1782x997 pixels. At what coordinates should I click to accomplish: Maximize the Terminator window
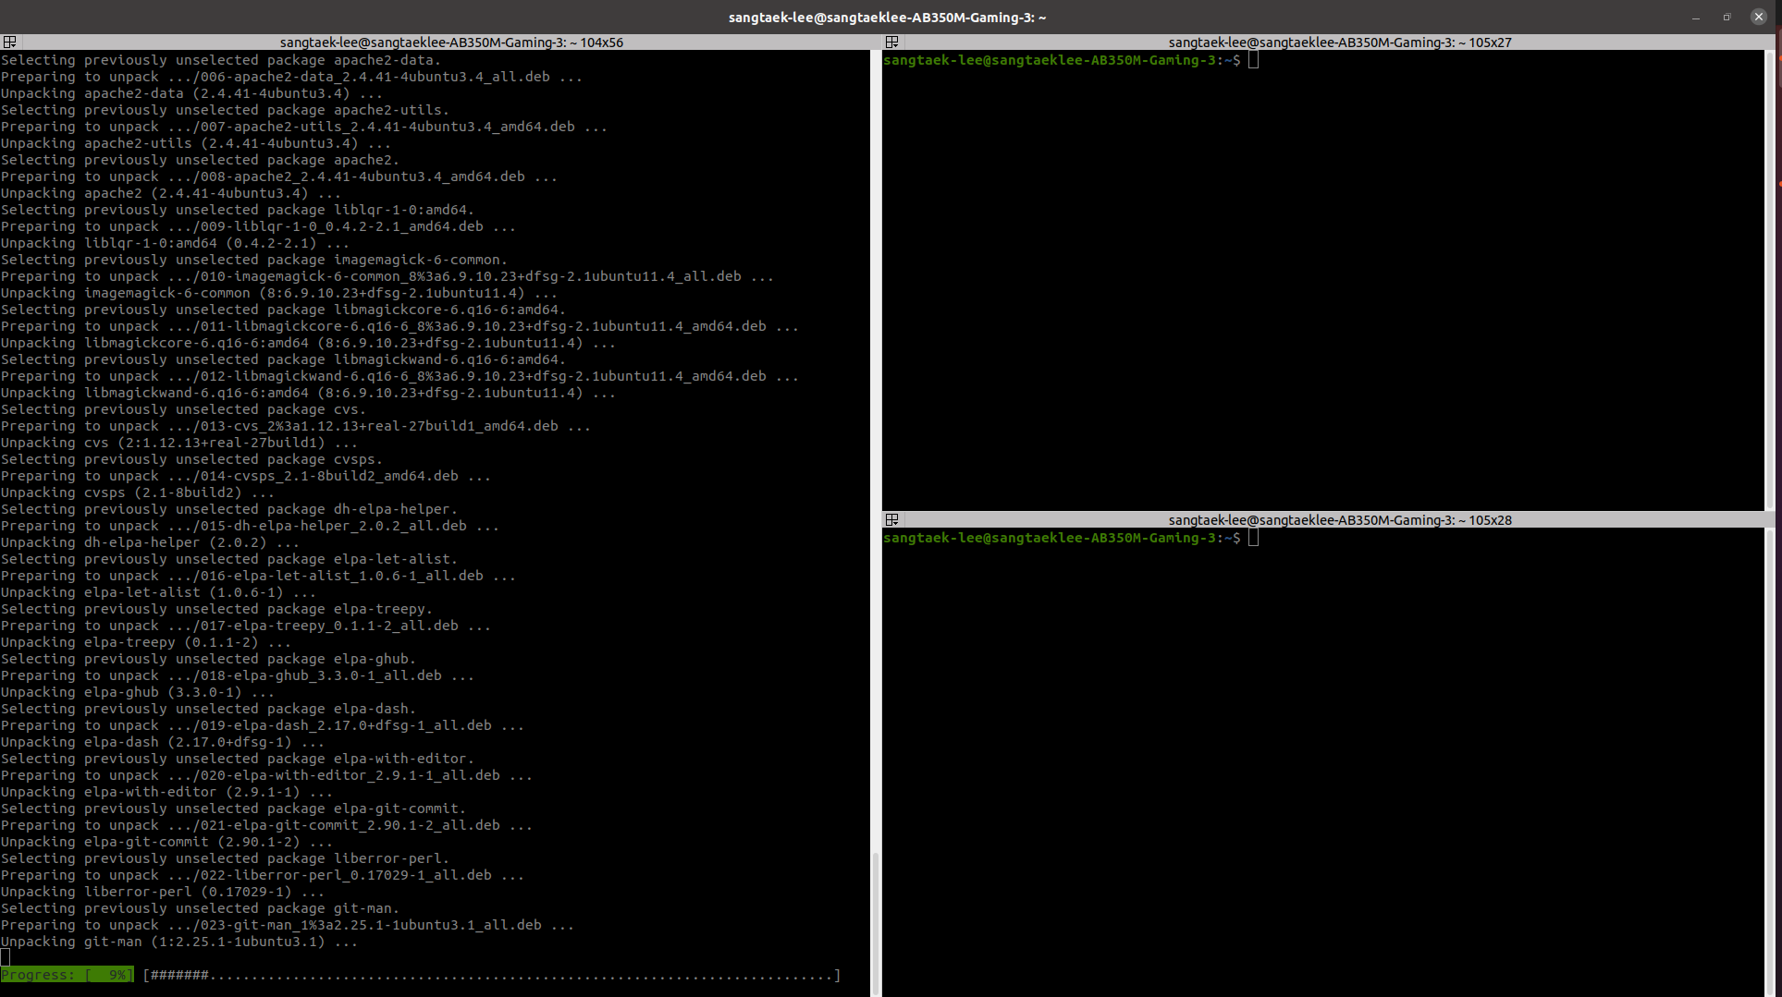(x=1727, y=18)
